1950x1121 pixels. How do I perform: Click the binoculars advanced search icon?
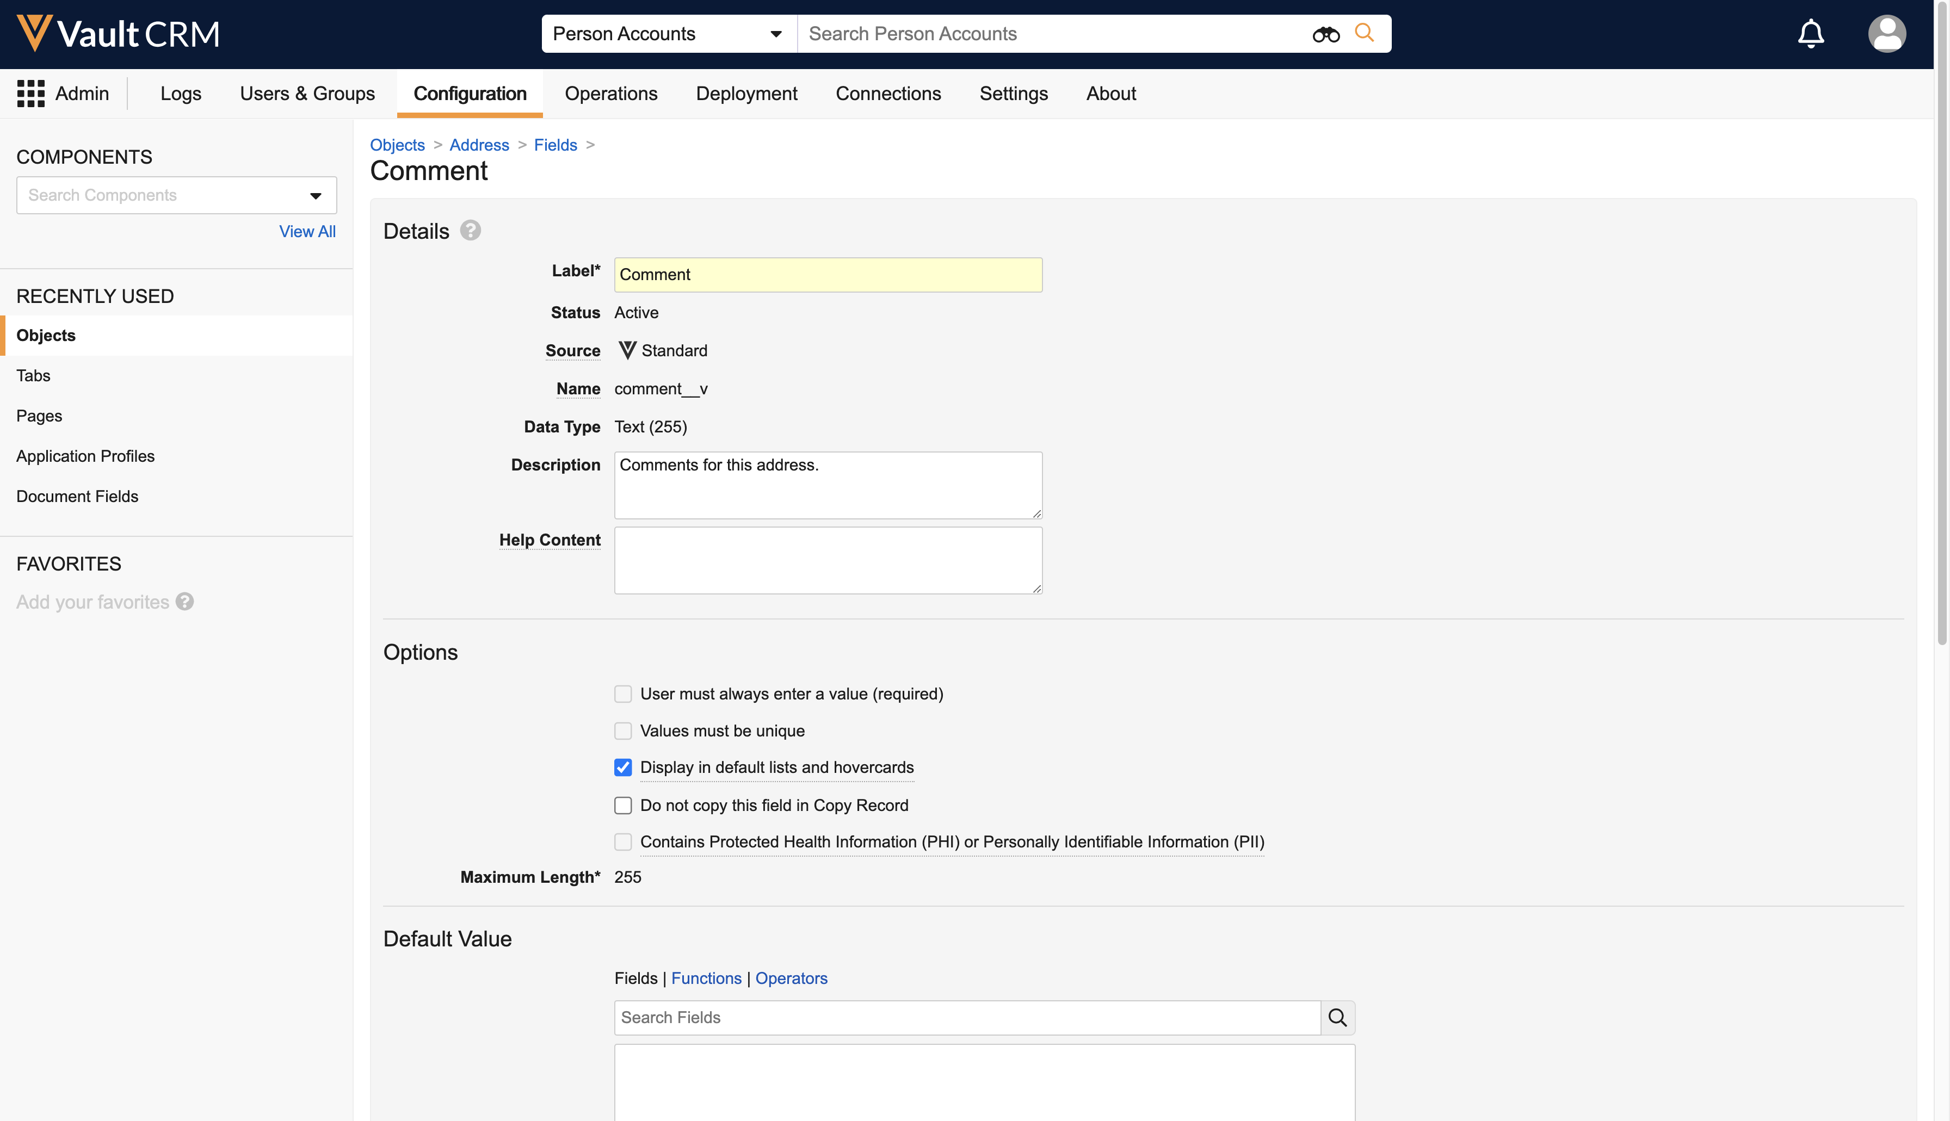point(1325,34)
